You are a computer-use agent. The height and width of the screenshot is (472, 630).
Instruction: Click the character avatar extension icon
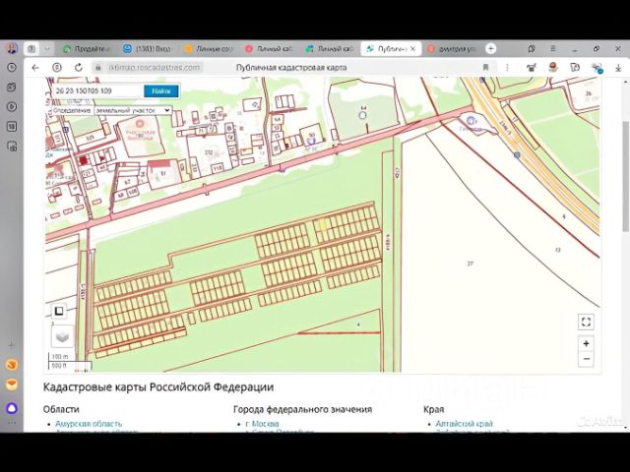coord(553,67)
